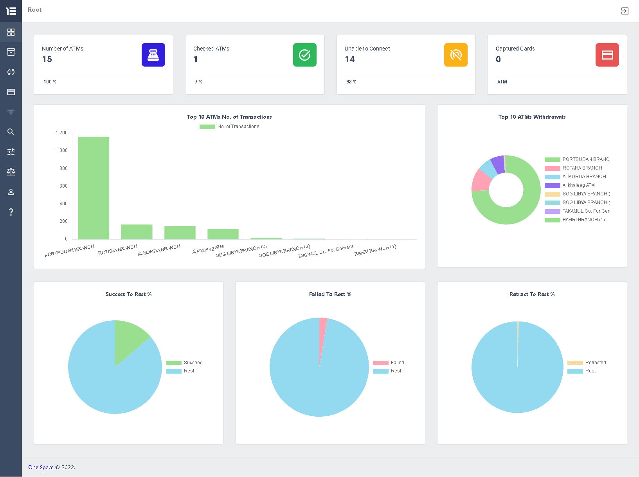The height and width of the screenshot is (477, 639).
Task: Toggle the No. of Transactions legend entry
Action: click(229, 126)
